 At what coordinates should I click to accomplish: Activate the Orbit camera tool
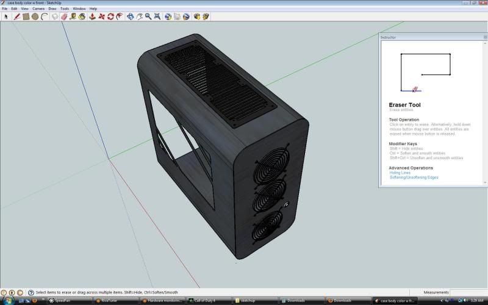point(130,16)
